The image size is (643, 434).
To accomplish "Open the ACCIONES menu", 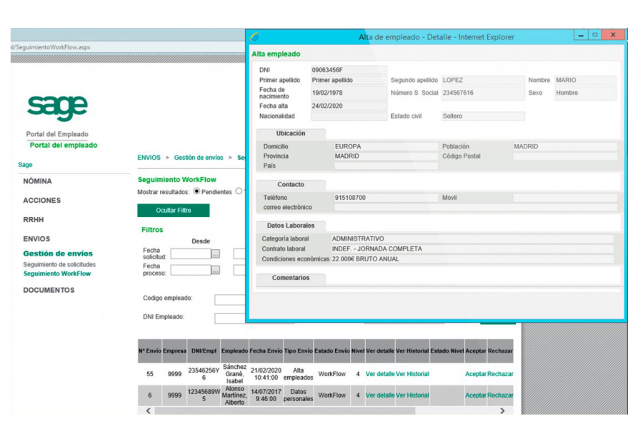I will 42,201.
